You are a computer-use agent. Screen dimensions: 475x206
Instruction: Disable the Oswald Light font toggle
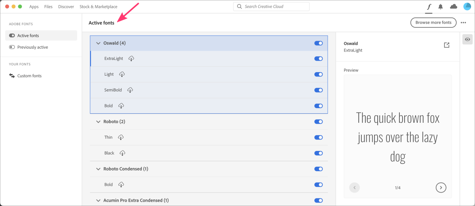coord(318,74)
